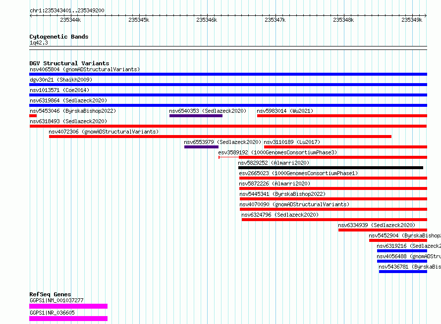Click the 235347k ruler tick label
The width and height of the screenshot is (441, 324).
(275, 20)
